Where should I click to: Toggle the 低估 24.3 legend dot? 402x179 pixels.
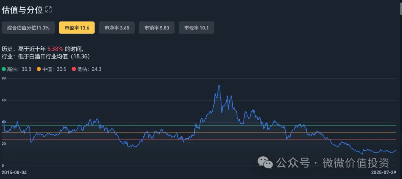[74, 69]
